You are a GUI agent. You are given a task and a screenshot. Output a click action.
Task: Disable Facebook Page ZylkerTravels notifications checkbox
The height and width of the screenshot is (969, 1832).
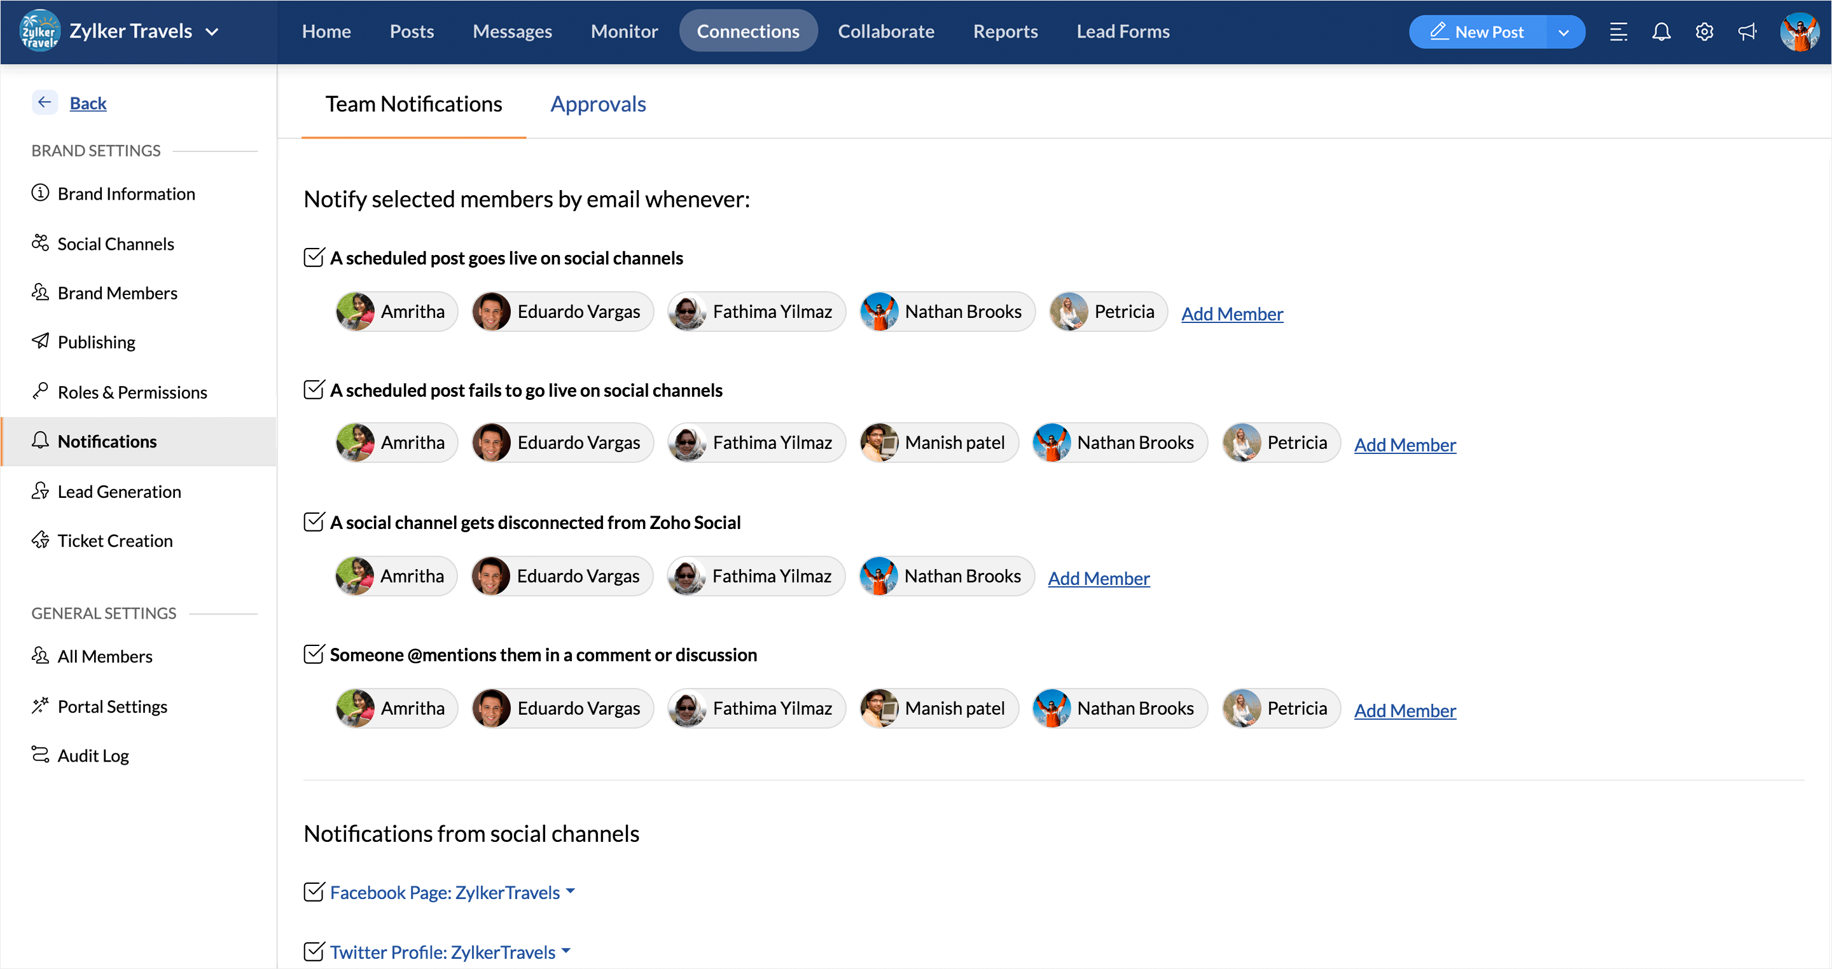(314, 892)
